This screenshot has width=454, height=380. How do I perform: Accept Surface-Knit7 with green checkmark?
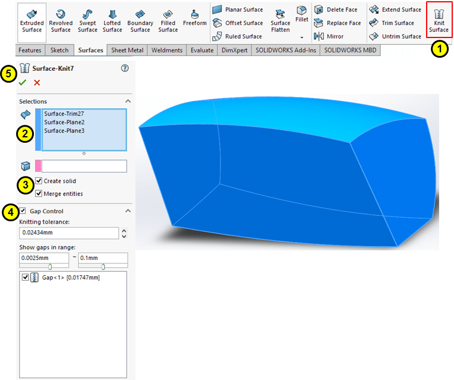point(23,83)
